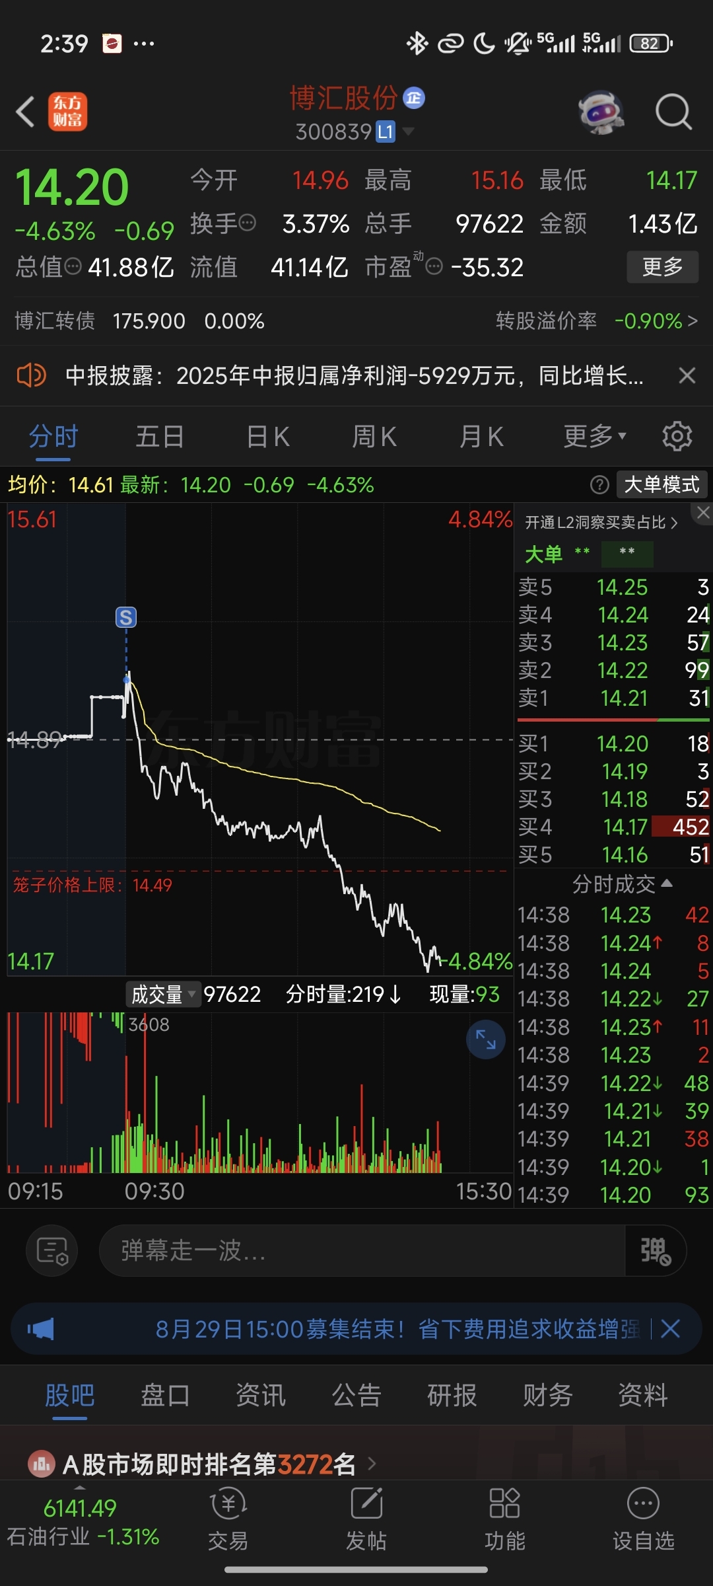
Task: Tap the speaker announcement icon
Action: (31, 375)
